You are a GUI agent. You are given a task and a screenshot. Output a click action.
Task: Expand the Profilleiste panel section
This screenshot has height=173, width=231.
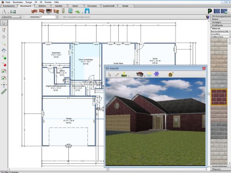coord(221,25)
